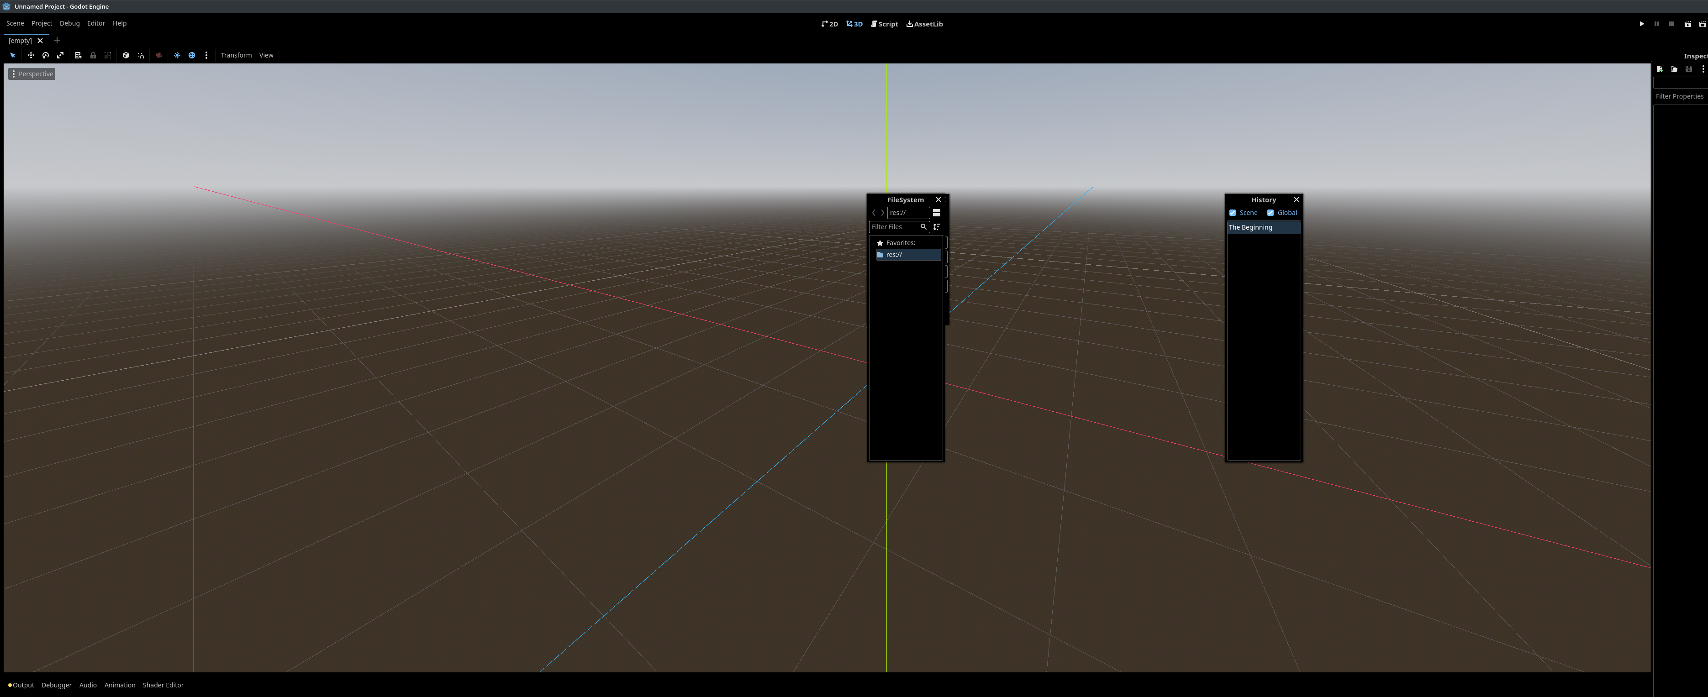The width and height of the screenshot is (1708, 697).
Task: Switch to the 2D workspace
Action: point(829,24)
